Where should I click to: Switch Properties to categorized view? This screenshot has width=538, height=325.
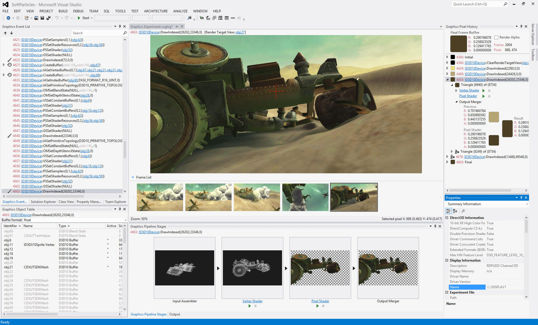pyautogui.click(x=449, y=211)
